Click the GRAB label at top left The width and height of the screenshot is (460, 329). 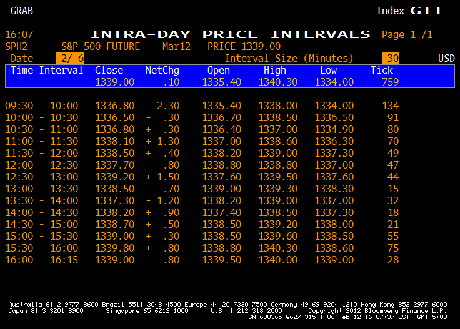[22, 11]
